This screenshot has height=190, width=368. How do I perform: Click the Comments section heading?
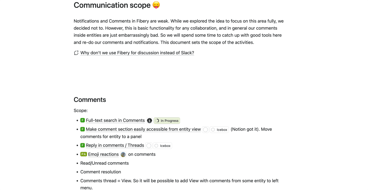[x=90, y=100]
